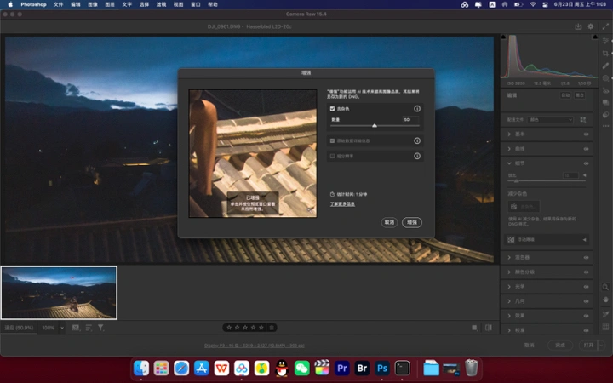The image size is (613, 383).
Task: Toggle the 去杂色 (Denoise) checkbox
Action: pos(332,109)
